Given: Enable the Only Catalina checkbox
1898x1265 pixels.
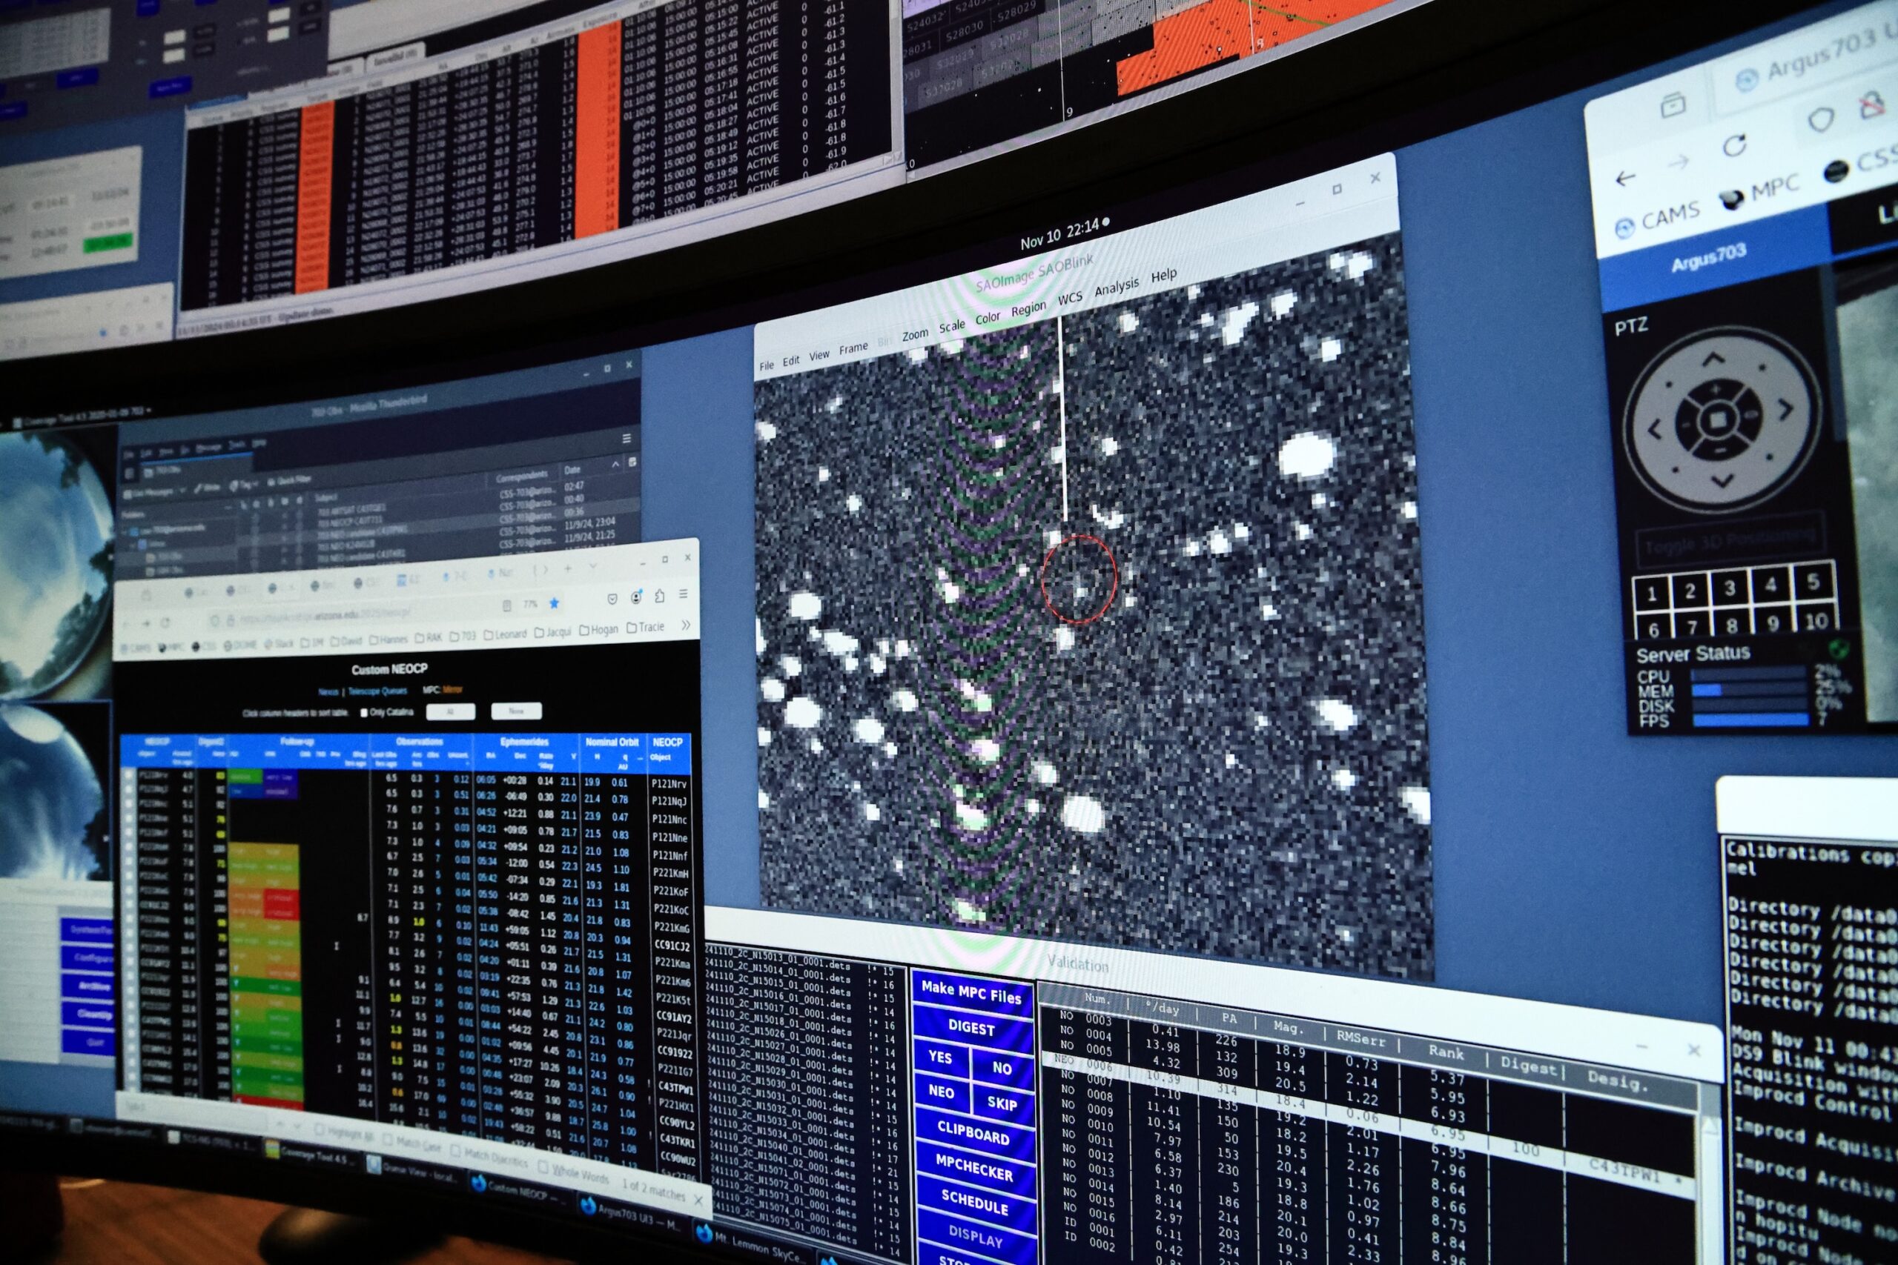Looking at the screenshot, I should point(364,712).
